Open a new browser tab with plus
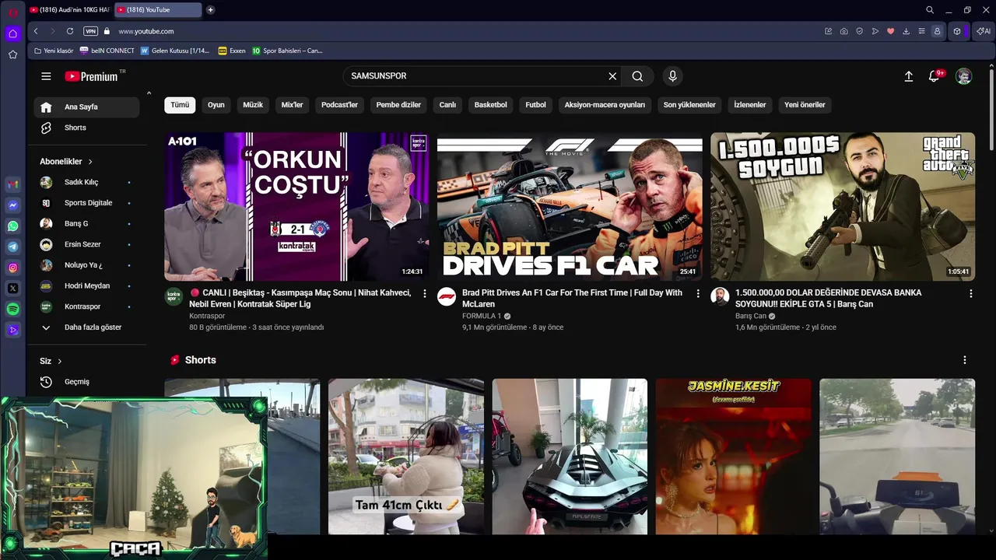The height and width of the screenshot is (560, 996). point(210,10)
